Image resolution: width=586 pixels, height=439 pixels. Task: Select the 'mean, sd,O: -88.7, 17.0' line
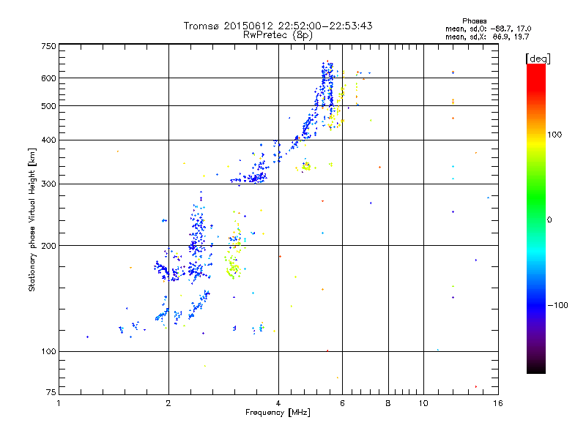click(488, 29)
